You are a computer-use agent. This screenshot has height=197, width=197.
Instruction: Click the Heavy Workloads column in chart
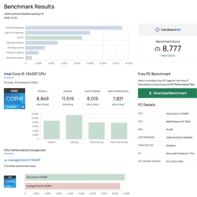point(119,131)
